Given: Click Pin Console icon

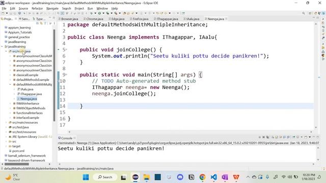Looking at the screenshot, I should [294, 137].
